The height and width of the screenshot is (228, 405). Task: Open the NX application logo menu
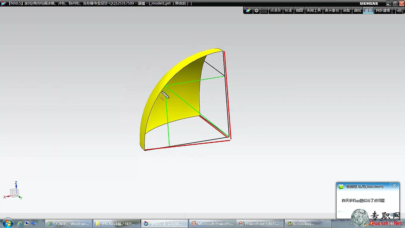coord(248,10)
